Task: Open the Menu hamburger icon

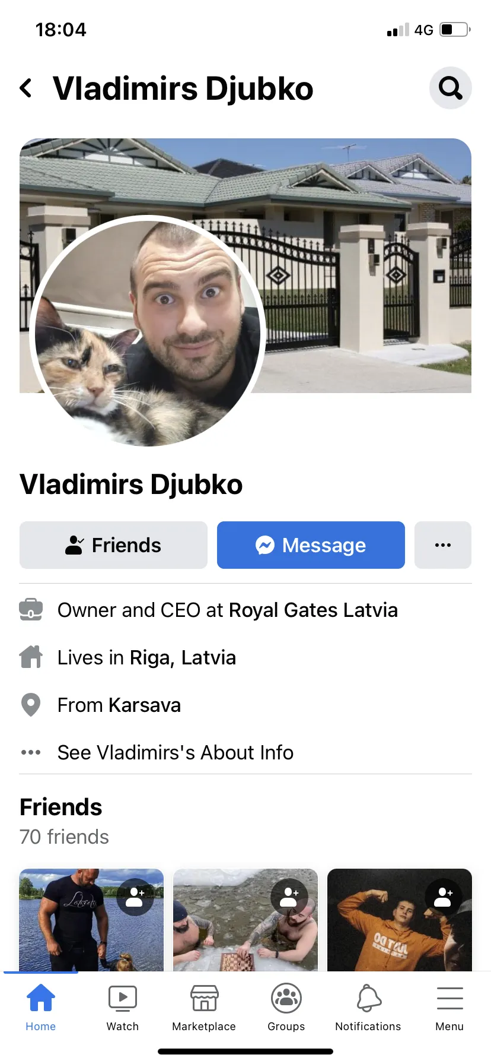Action: [449, 1009]
